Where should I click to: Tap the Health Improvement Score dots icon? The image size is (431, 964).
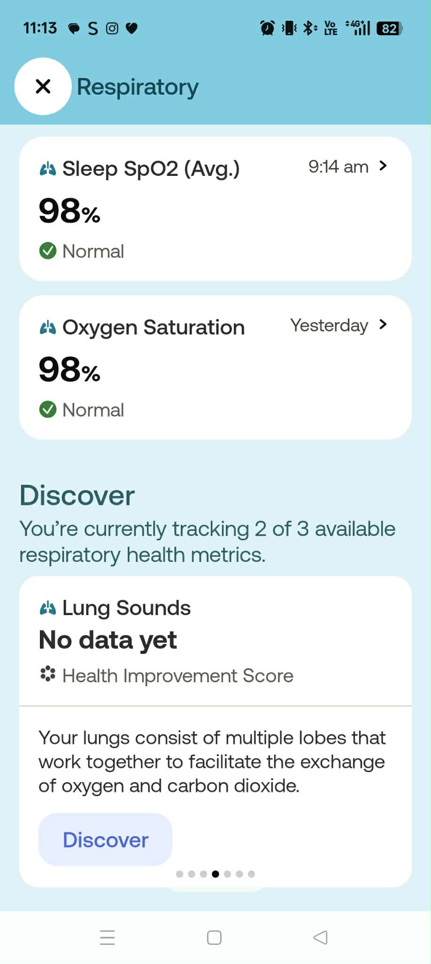click(x=48, y=674)
